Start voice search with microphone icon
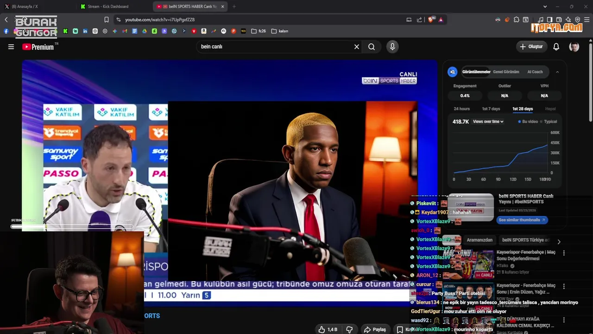 [392, 46]
